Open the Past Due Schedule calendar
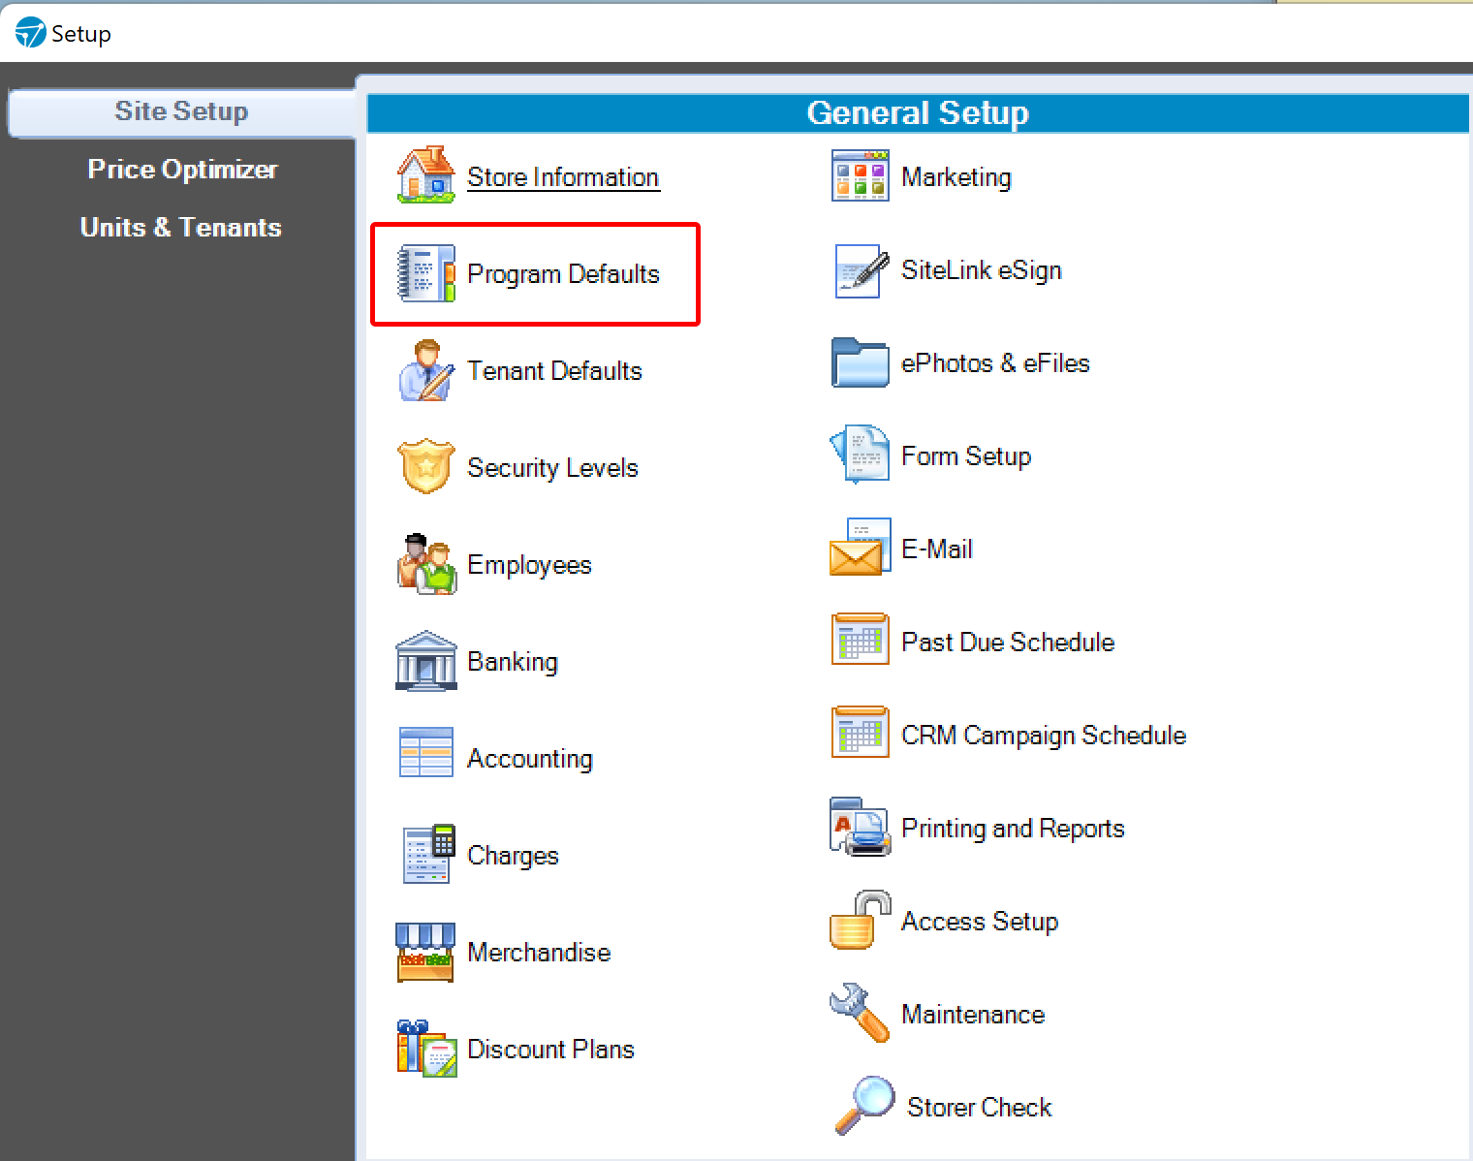This screenshot has height=1161, width=1473. pyautogui.click(x=1007, y=641)
